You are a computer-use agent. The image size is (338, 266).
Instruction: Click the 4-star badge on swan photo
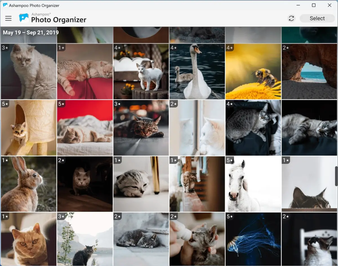tap(174, 48)
